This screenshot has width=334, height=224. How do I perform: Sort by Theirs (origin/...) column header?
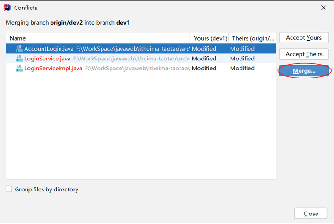pyautogui.click(x=252, y=38)
